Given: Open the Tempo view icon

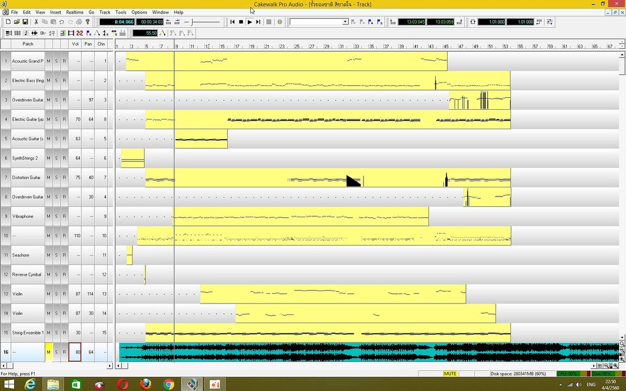Looking at the screenshot, I should pos(97,33).
